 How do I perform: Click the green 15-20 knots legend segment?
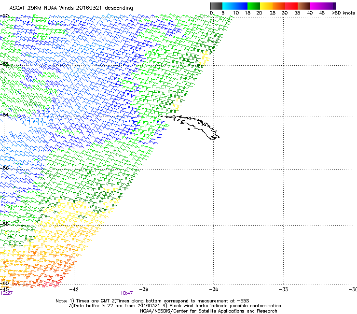[254, 6]
